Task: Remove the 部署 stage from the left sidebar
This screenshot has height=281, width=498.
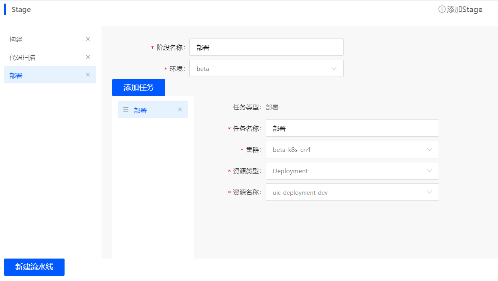Action: pos(88,75)
